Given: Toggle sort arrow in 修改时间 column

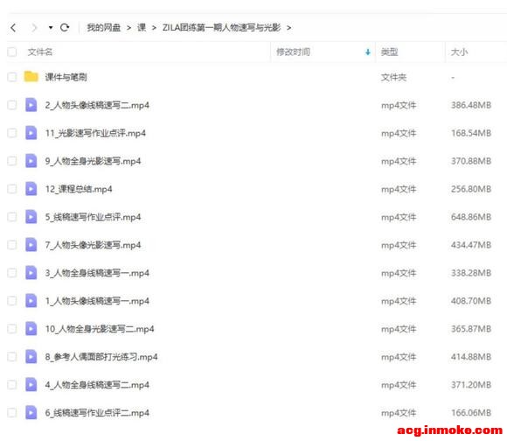Looking at the screenshot, I should click(368, 52).
